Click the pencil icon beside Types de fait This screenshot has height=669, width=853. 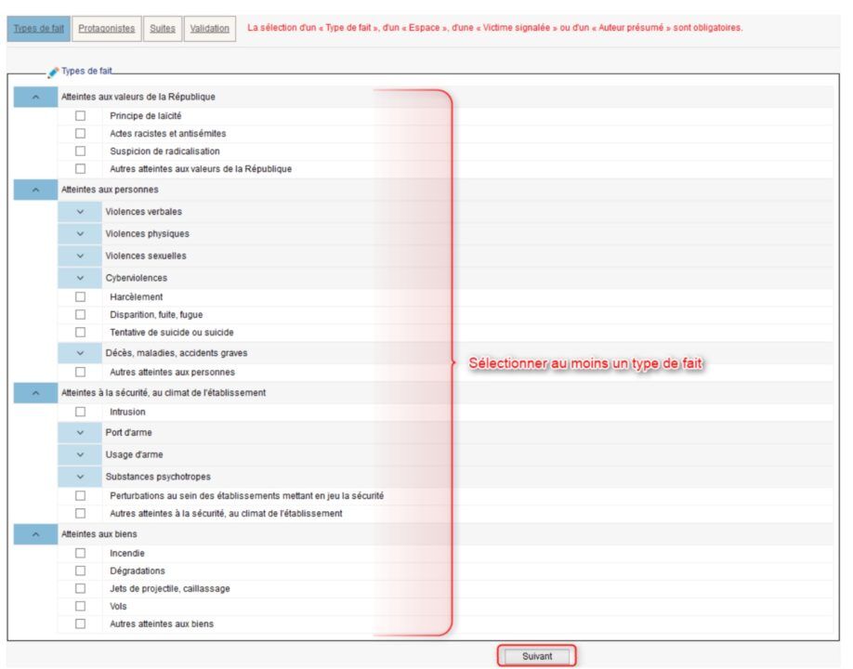pyautogui.click(x=53, y=72)
